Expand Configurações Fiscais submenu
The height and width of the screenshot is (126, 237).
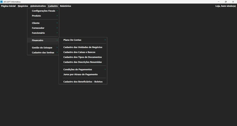43,11
